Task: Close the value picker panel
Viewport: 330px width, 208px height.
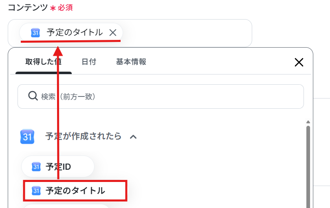Action: (299, 62)
